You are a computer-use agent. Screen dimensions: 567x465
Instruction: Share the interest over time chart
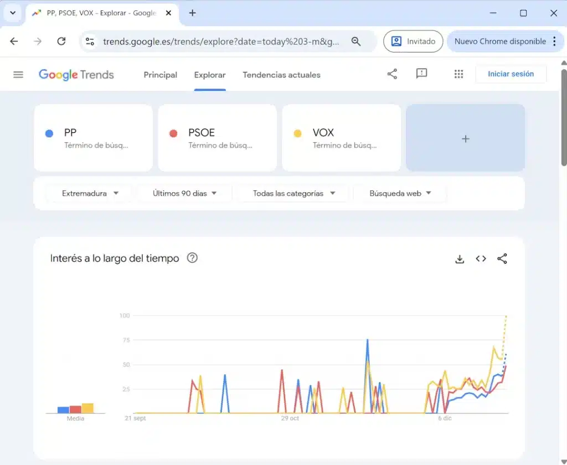pyautogui.click(x=502, y=259)
